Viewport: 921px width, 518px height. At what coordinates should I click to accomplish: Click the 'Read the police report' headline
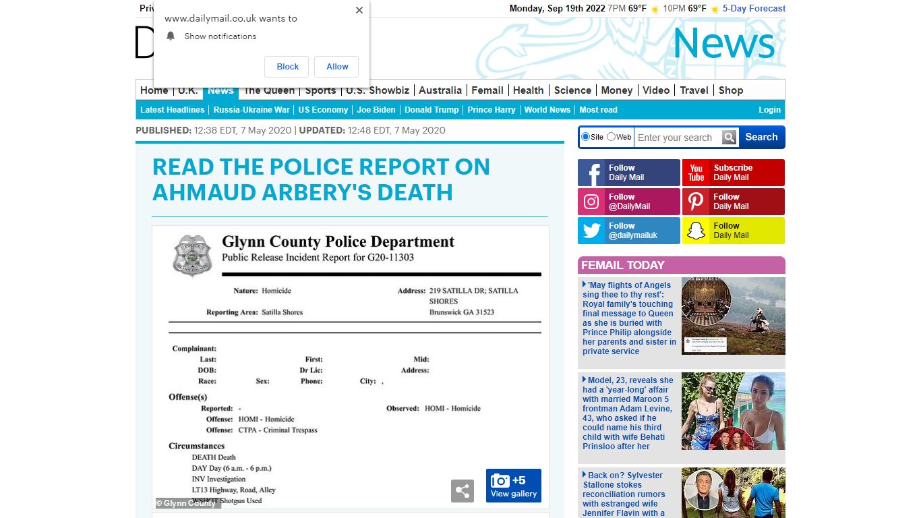321,179
